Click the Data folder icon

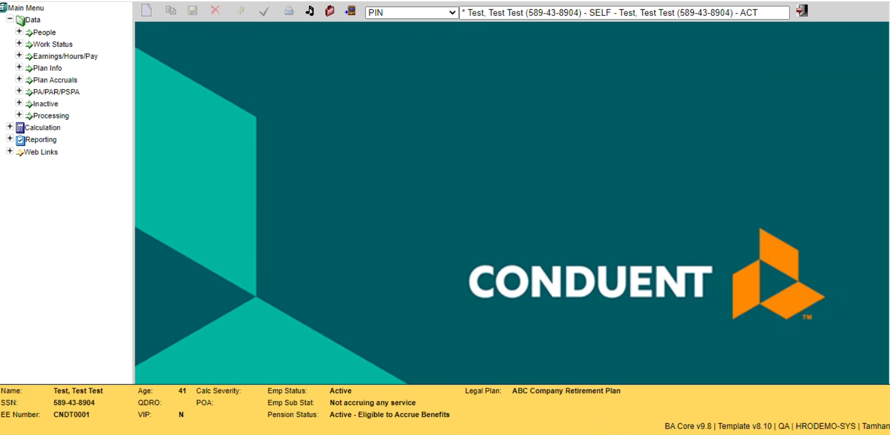point(20,21)
